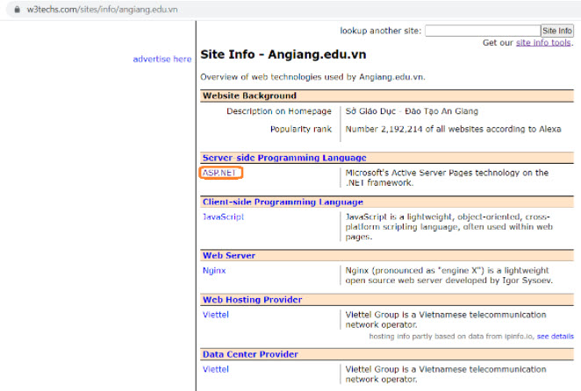This screenshot has height=391, width=581.
Task: Open the Web Hosting Provider heading link
Action: coord(252,300)
